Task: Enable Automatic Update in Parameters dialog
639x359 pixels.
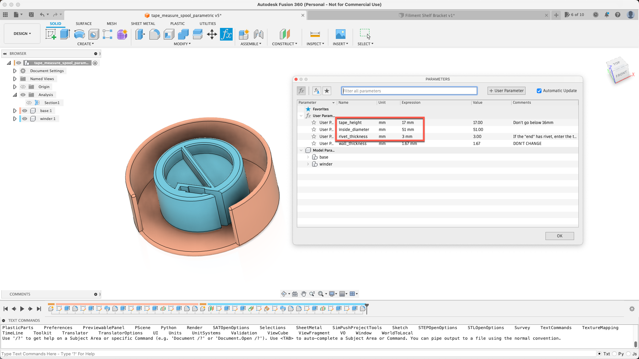Action: click(x=539, y=90)
